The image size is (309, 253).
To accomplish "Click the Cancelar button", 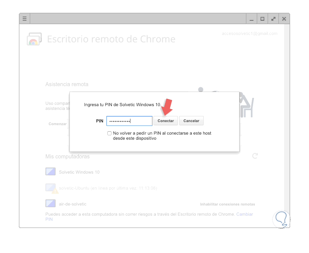I will click(191, 121).
